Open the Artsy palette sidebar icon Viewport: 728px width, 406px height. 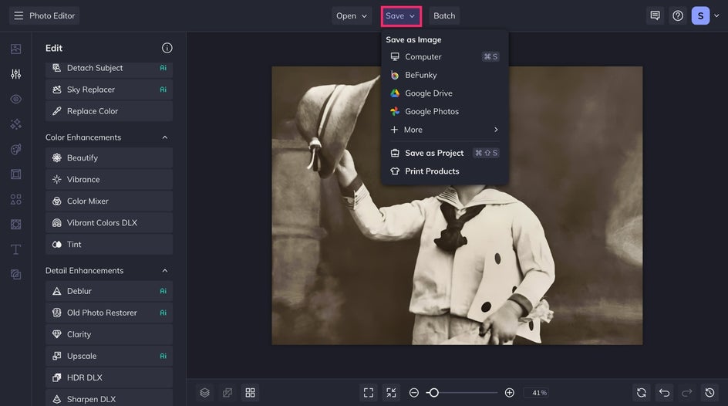[15, 149]
